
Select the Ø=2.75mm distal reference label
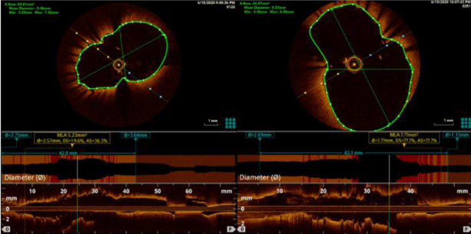(x=17, y=135)
